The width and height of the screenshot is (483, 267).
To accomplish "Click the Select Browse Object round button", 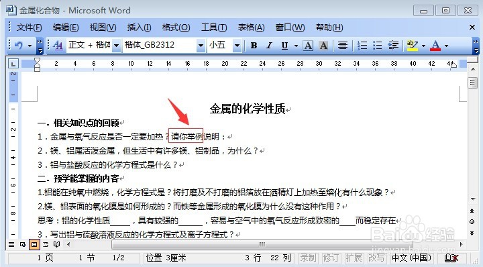I will click(472, 222).
